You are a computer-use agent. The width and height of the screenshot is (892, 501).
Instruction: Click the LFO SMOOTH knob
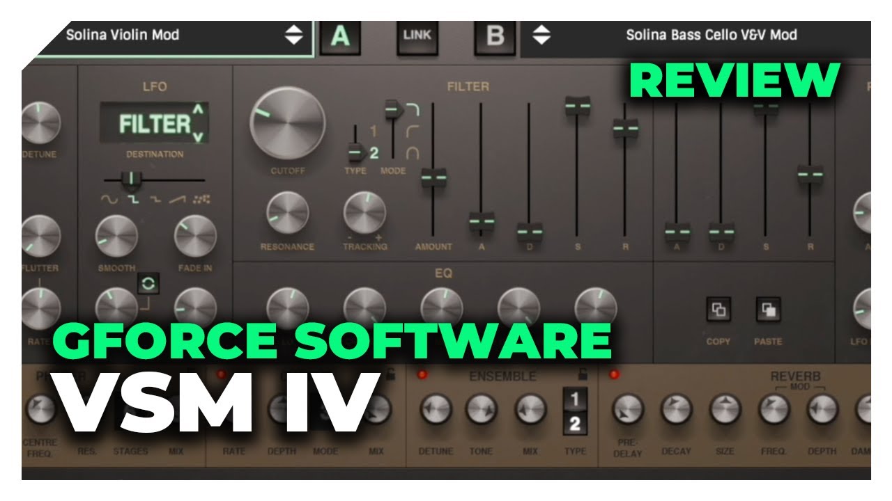click(x=116, y=236)
